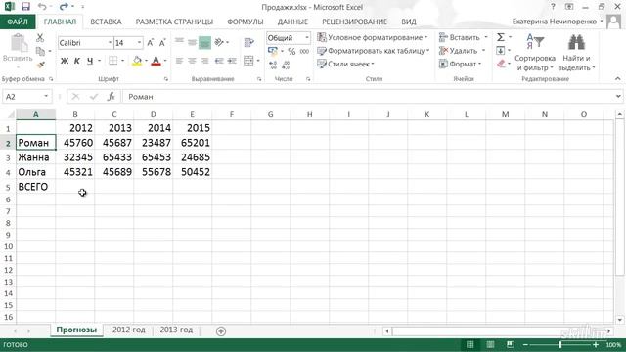Image resolution: width=626 pixels, height=352 pixels.
Task: Select the Format Painter brush icon
Action: [x=40, y=65]
